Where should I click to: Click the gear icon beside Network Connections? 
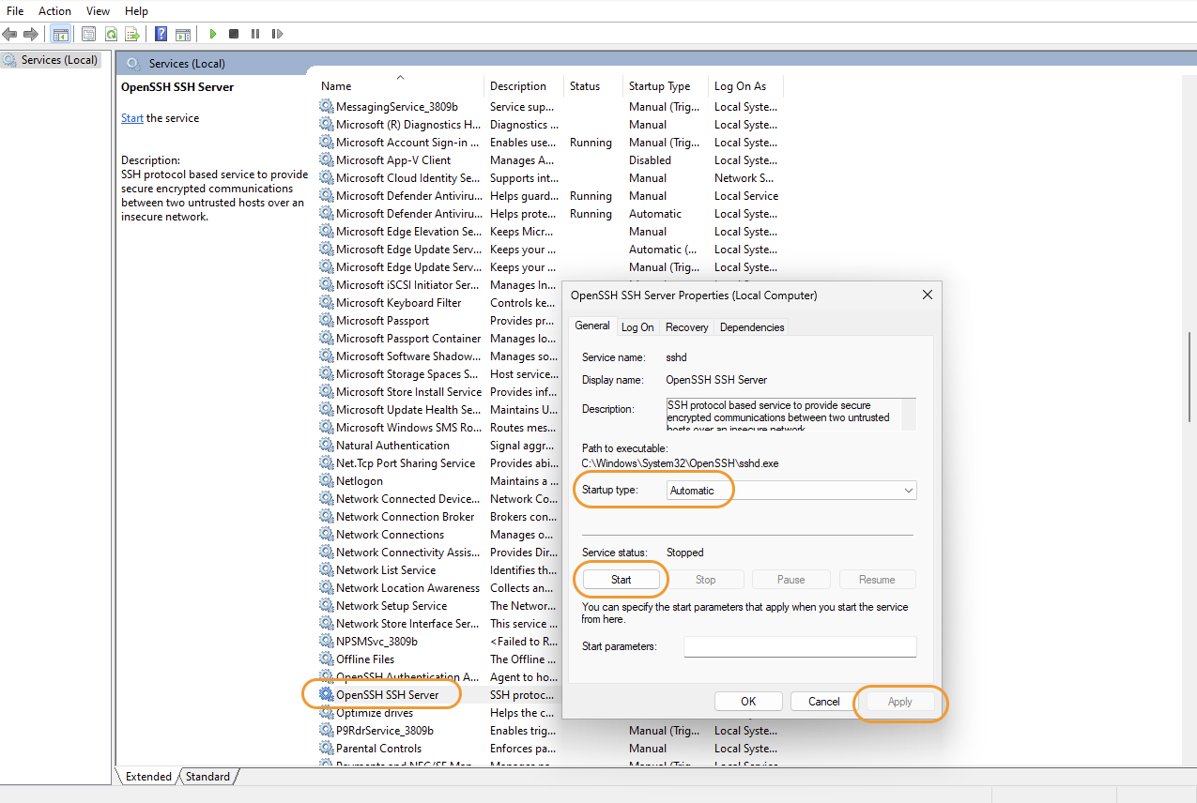(327, 535)
